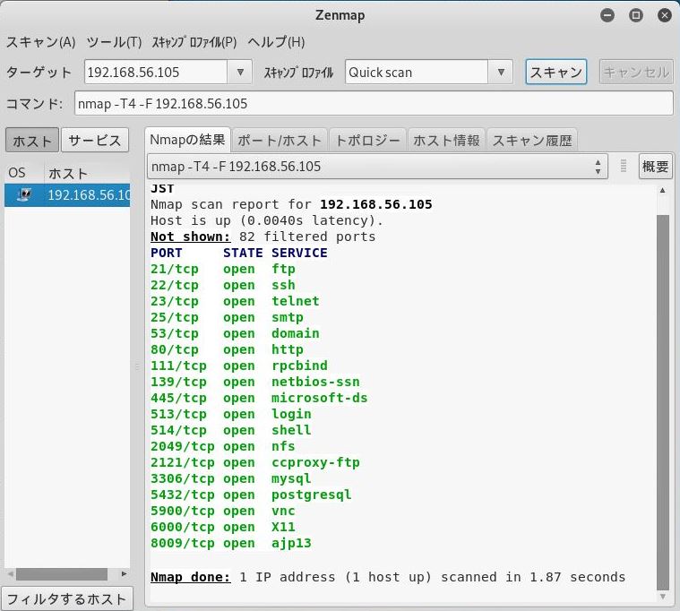Click the 'telnet' service text
The image size is (680, 611).
pyautogui.click(x=296, y=301)
